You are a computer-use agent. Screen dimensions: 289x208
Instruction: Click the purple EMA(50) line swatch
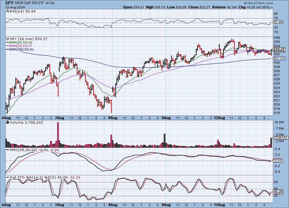8,46
